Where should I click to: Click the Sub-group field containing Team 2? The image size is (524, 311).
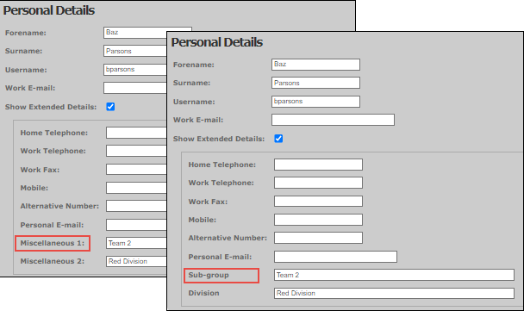click(x=394, y=275)
